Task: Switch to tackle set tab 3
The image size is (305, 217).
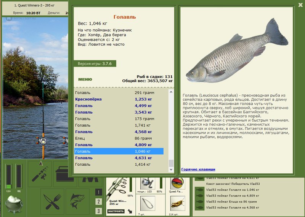Action: [99, 211]
